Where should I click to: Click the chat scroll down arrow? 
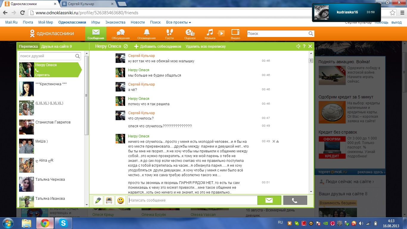(x=311, y=192)
